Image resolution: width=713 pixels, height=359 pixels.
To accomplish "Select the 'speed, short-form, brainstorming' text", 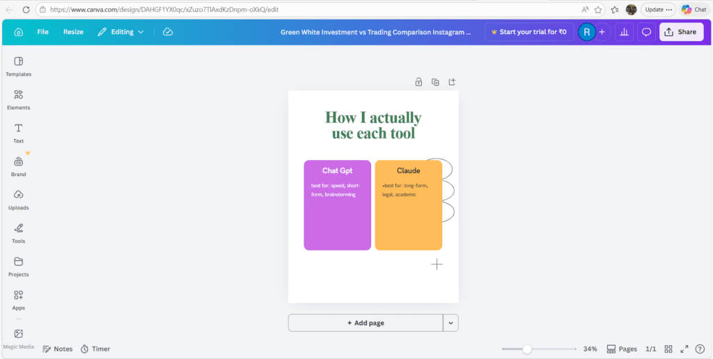I will [336, 190].
